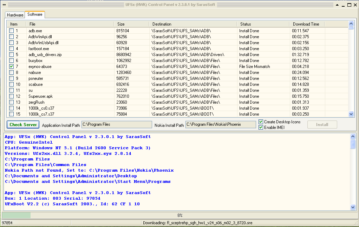Close the UFSx Control Panel window

coord(355,5)
